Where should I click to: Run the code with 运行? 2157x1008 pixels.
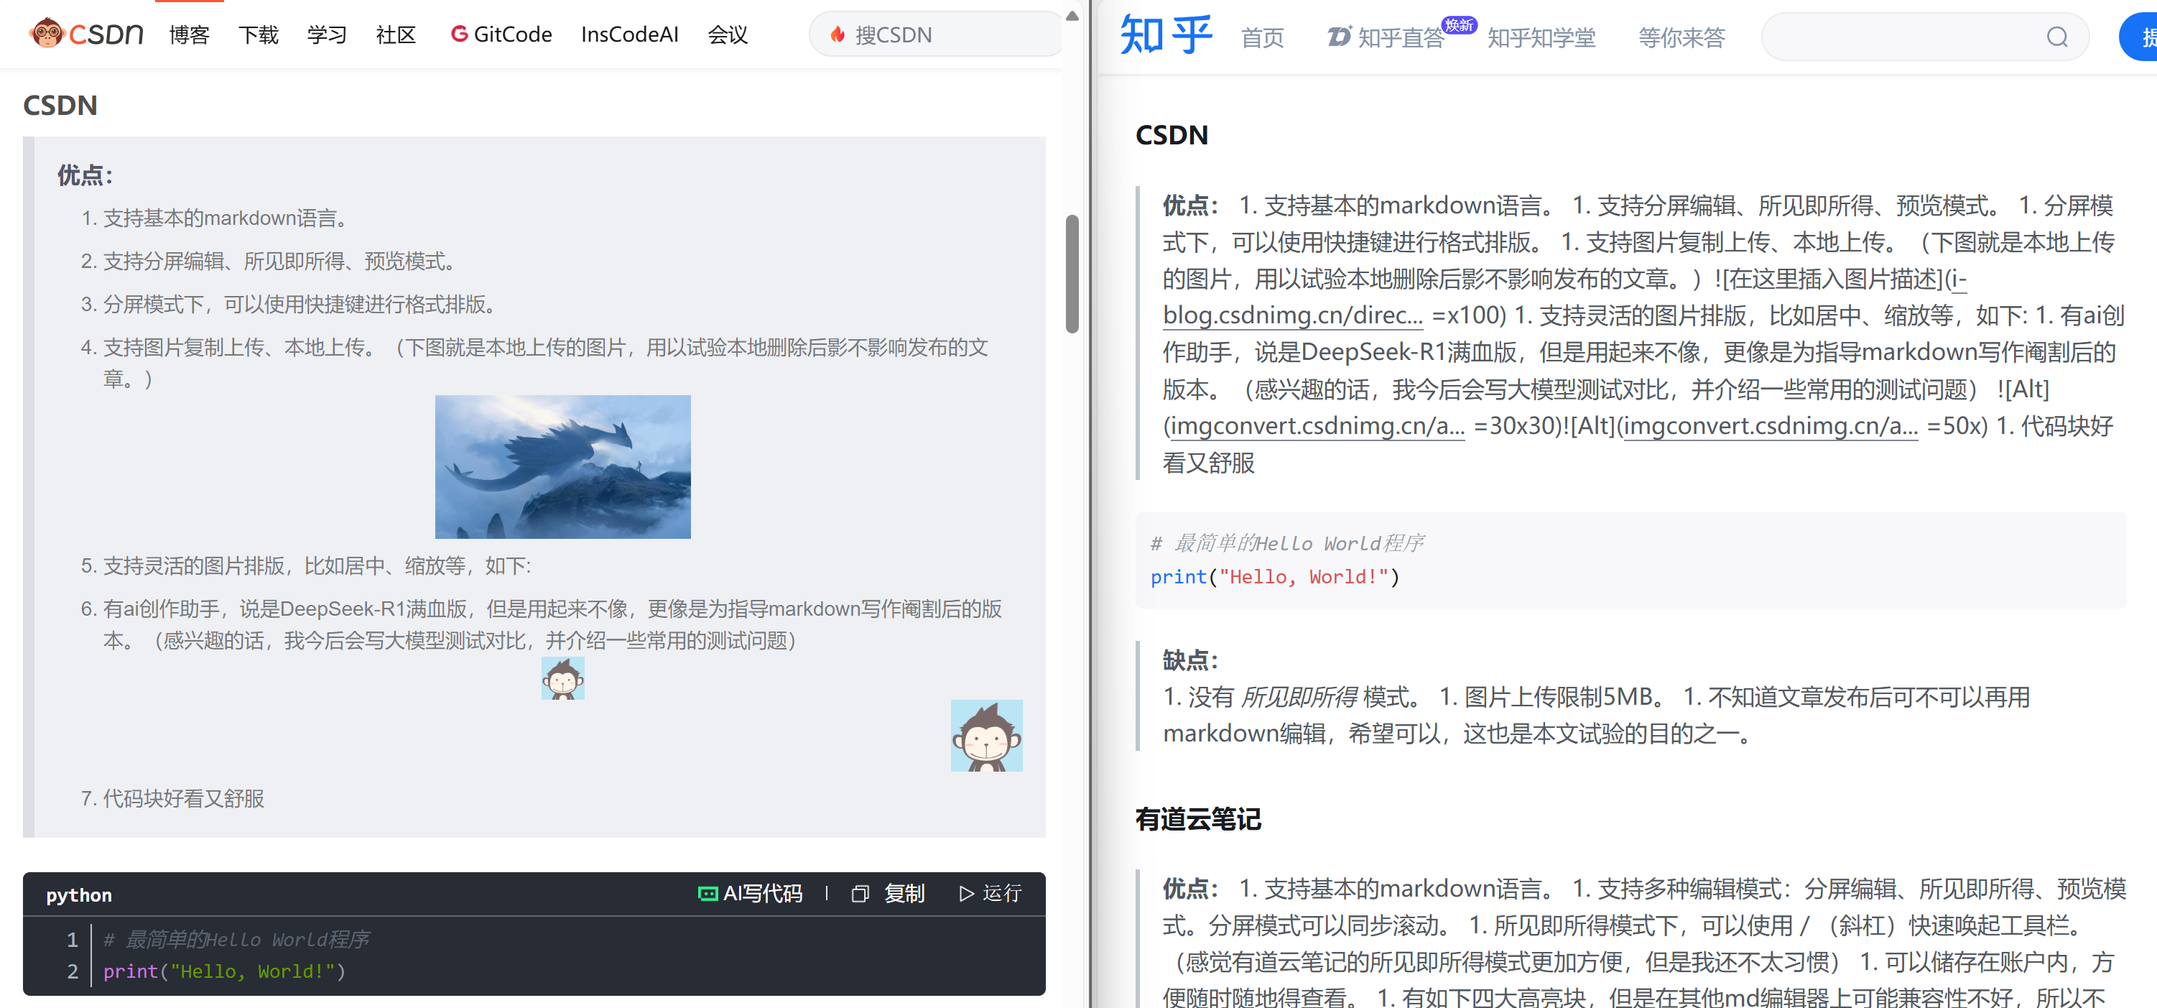[x=990, y=893]
